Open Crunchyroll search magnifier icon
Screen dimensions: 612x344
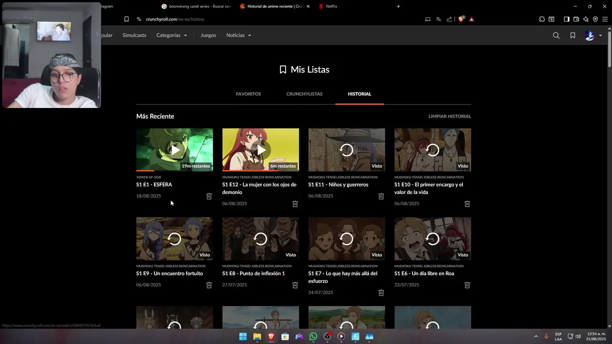tap(556, 35)
